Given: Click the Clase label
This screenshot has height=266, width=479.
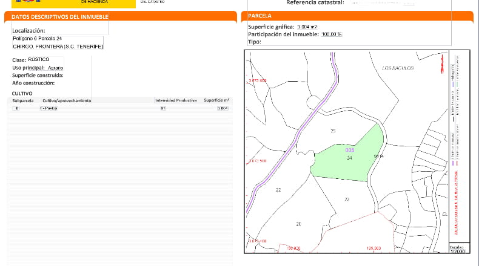Looking at the screenshot, I should [19, 60].
